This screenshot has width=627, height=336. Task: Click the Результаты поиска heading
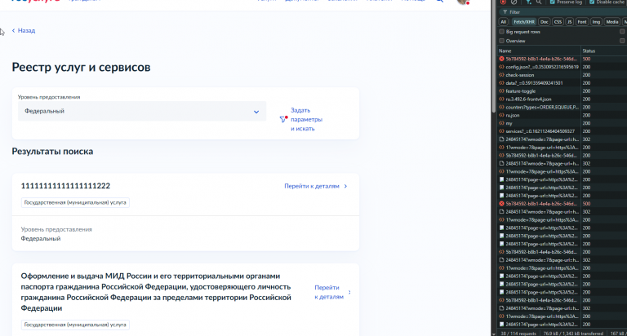click(52, 152)
